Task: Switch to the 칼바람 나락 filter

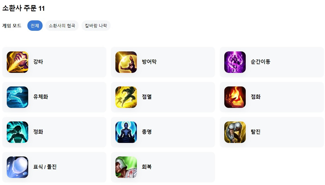Action: click(96, 25)
